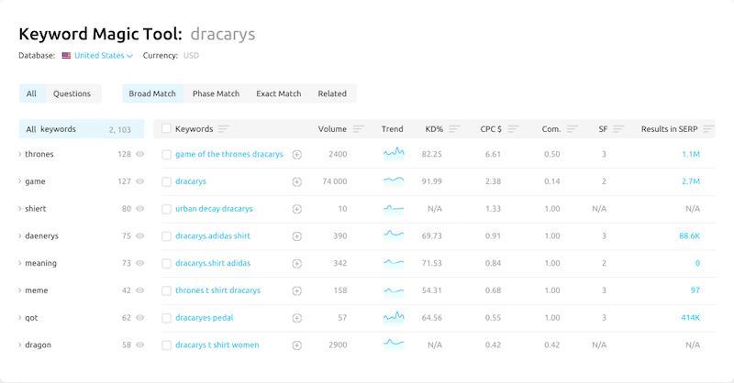Expand the 'shiert' keyword group
The width and height of the screenshot is (734, 383).
point(19,209)
